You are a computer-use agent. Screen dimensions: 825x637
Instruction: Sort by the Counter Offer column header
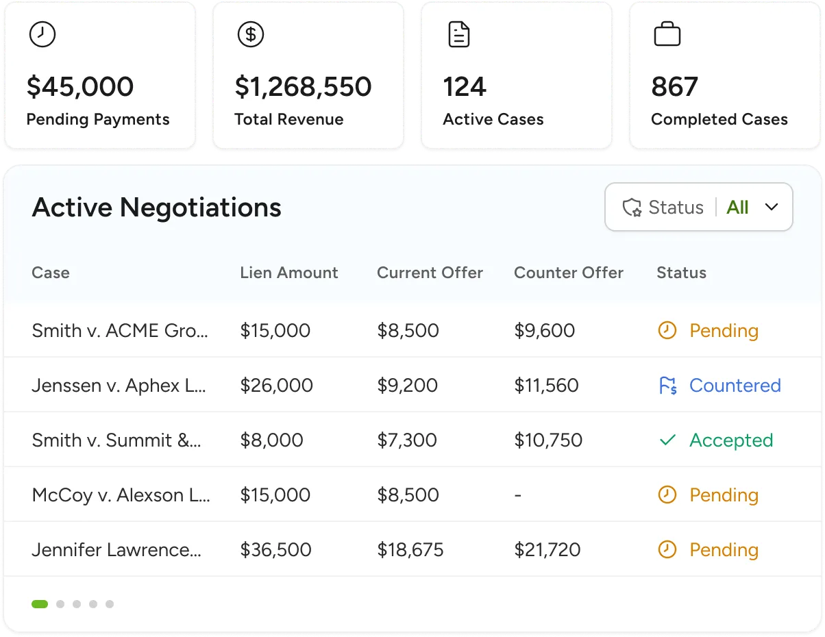pyautogui.click(x=568, y=273)
